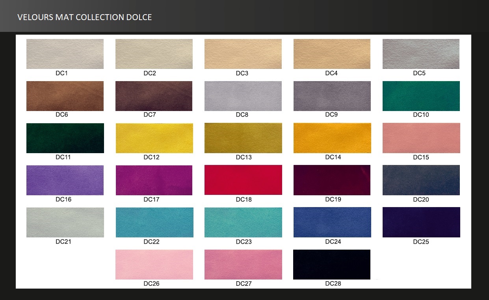
Task: Select the DC9 mauve grey swatch
Action: (332, 96)
